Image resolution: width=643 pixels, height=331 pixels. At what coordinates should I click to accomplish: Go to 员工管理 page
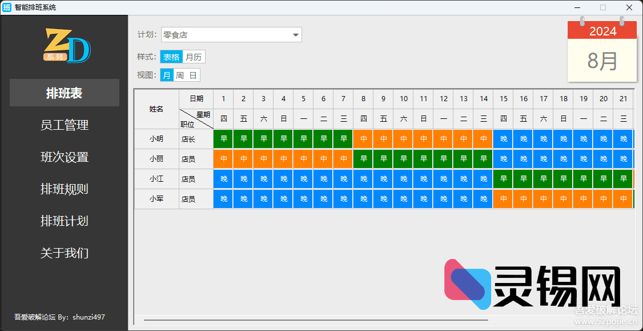click(x=64, y=125)
